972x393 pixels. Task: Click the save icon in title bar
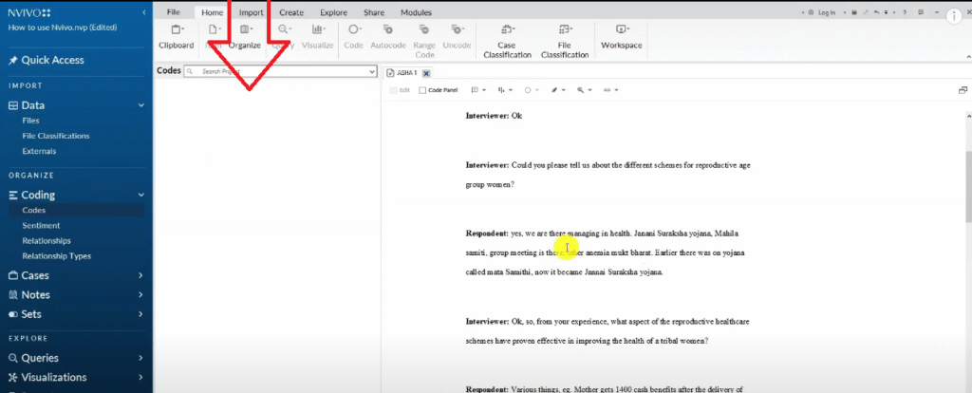(854, 12)
